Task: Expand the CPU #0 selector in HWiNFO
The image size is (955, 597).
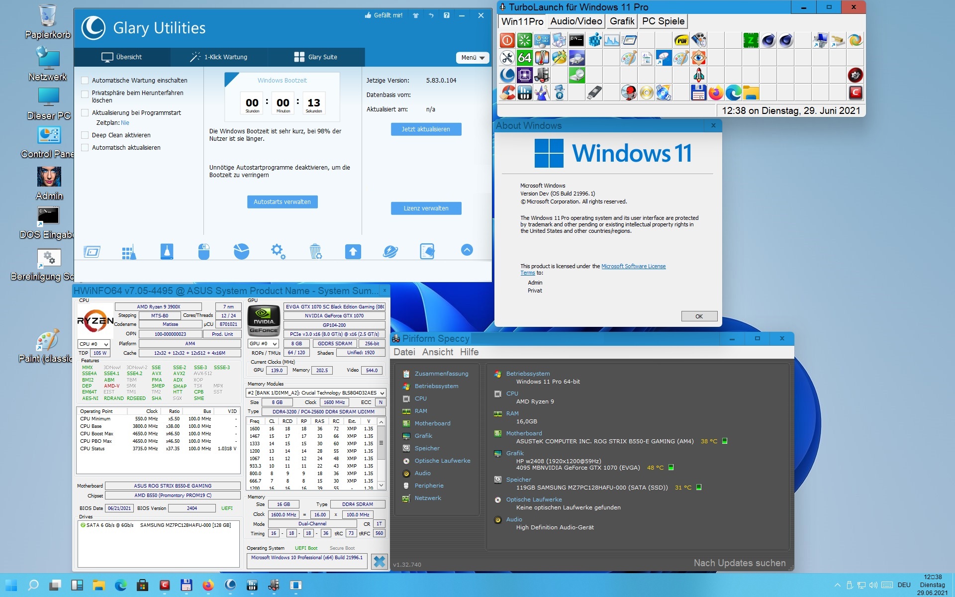Action: click(x=94, y=344)
